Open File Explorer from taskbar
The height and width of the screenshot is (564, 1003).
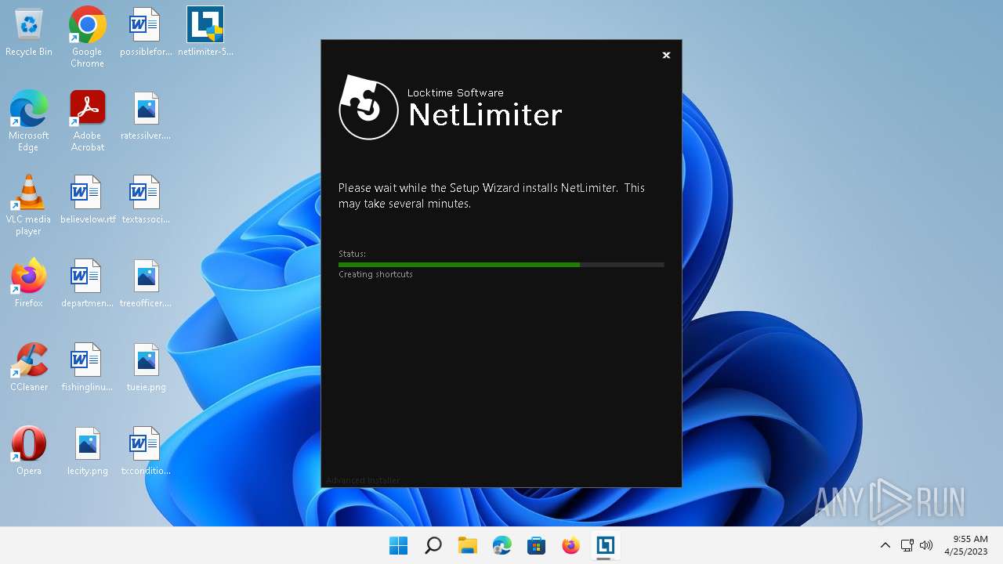tap(468, 545)
